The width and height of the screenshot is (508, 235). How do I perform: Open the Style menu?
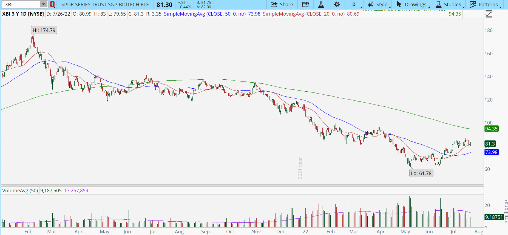[379, 4]
